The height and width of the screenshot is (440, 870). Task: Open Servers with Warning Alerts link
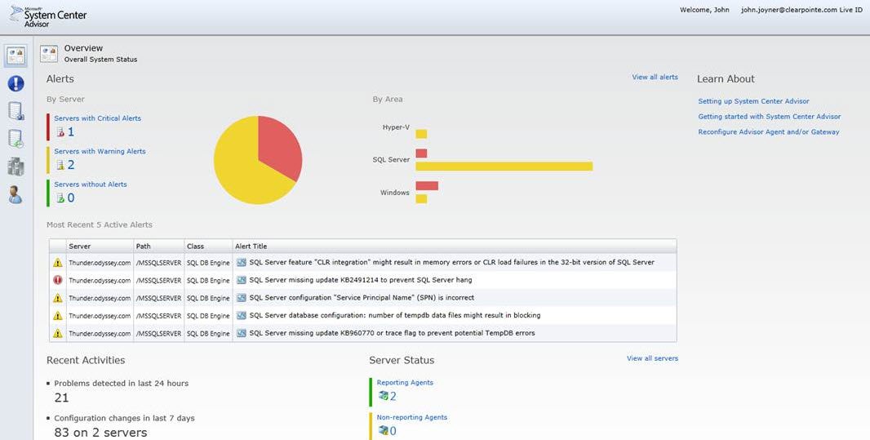tap(100, 151)
